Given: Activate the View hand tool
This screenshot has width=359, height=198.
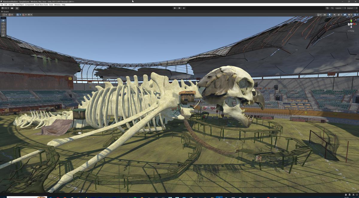Looking at the screenshot, I should coord(3,21).
